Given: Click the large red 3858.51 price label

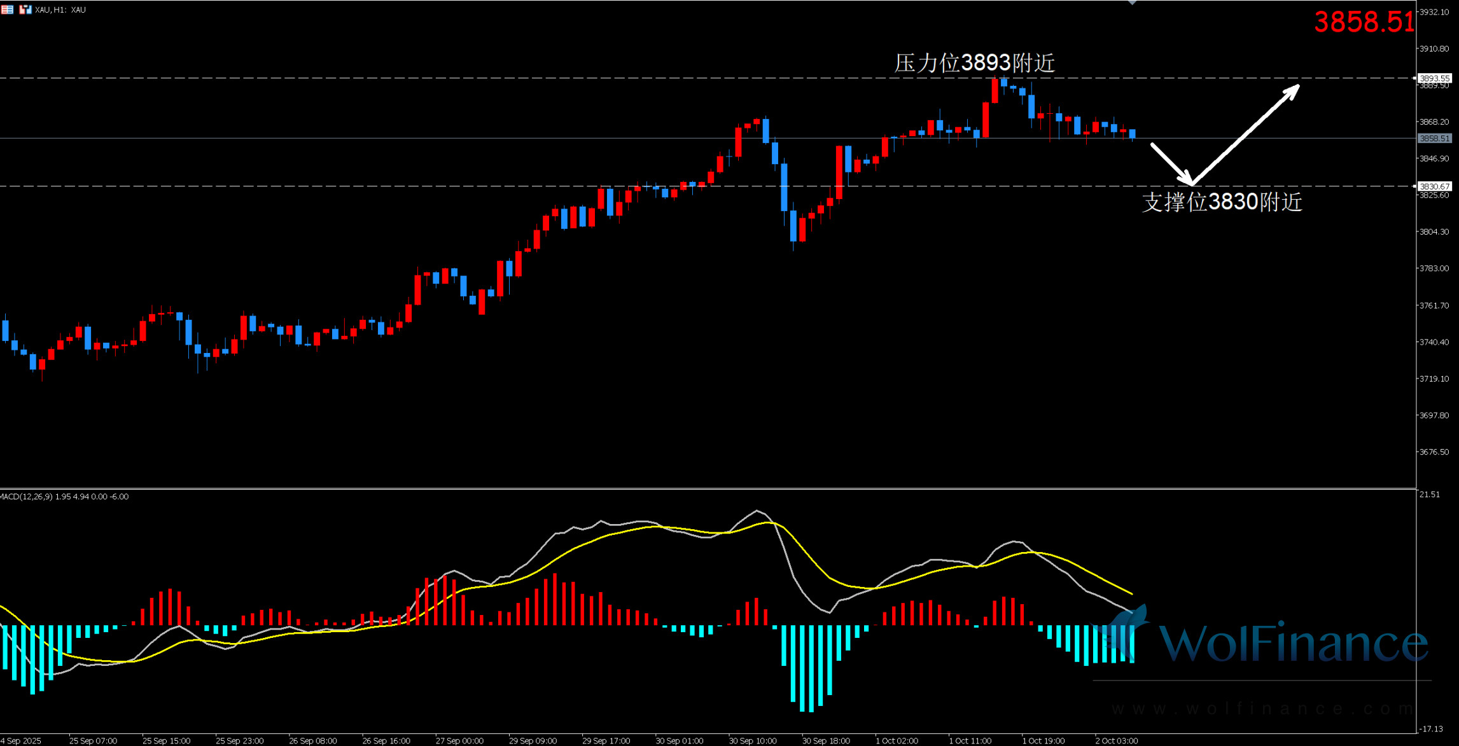Looking at the screenshot, I should pyautogui.click(x=1363, y=23).
